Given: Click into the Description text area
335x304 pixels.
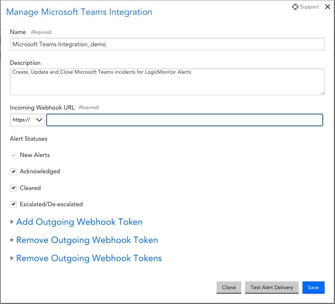Looking at the screenshot, I should 167,82.
